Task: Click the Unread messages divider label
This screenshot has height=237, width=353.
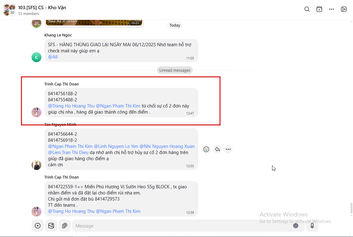Action: coord(175,70)
